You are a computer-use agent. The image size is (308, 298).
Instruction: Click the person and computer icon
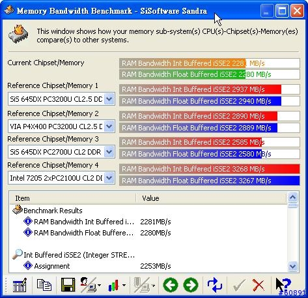tap(88, 285)
